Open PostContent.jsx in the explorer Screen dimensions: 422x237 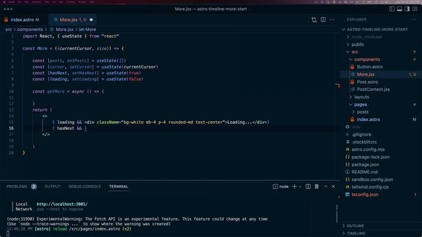point(373,90)
